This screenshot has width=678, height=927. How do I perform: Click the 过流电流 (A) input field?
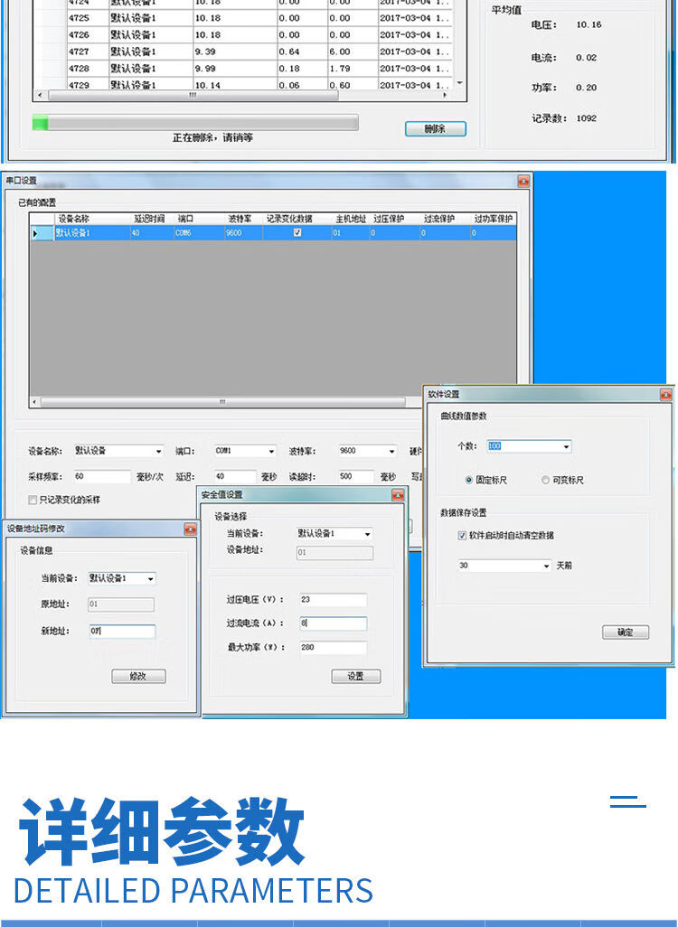coord(333,623)
